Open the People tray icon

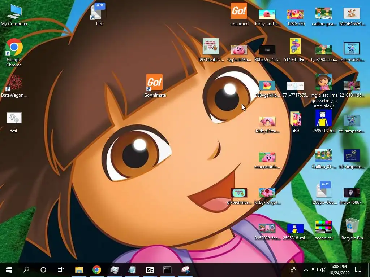point(293,270)
